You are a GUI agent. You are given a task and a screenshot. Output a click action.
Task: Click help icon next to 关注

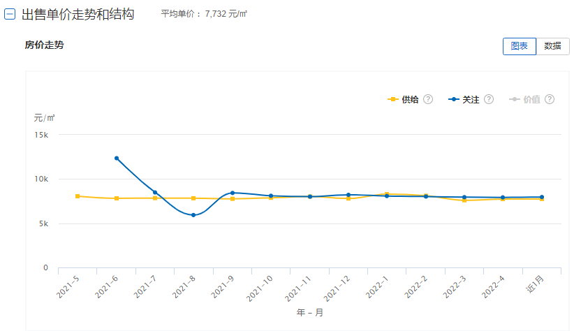pyautogui.click(x=489, y=99)
